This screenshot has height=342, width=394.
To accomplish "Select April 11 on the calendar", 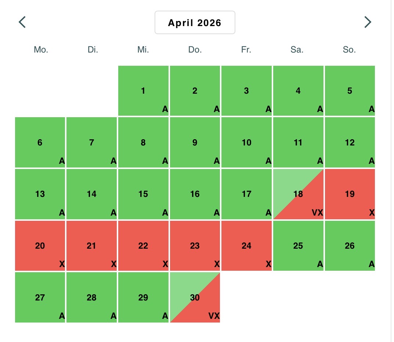I will [298, 142].
